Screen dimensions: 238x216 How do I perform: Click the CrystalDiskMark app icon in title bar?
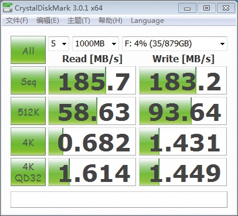[8, 8]
